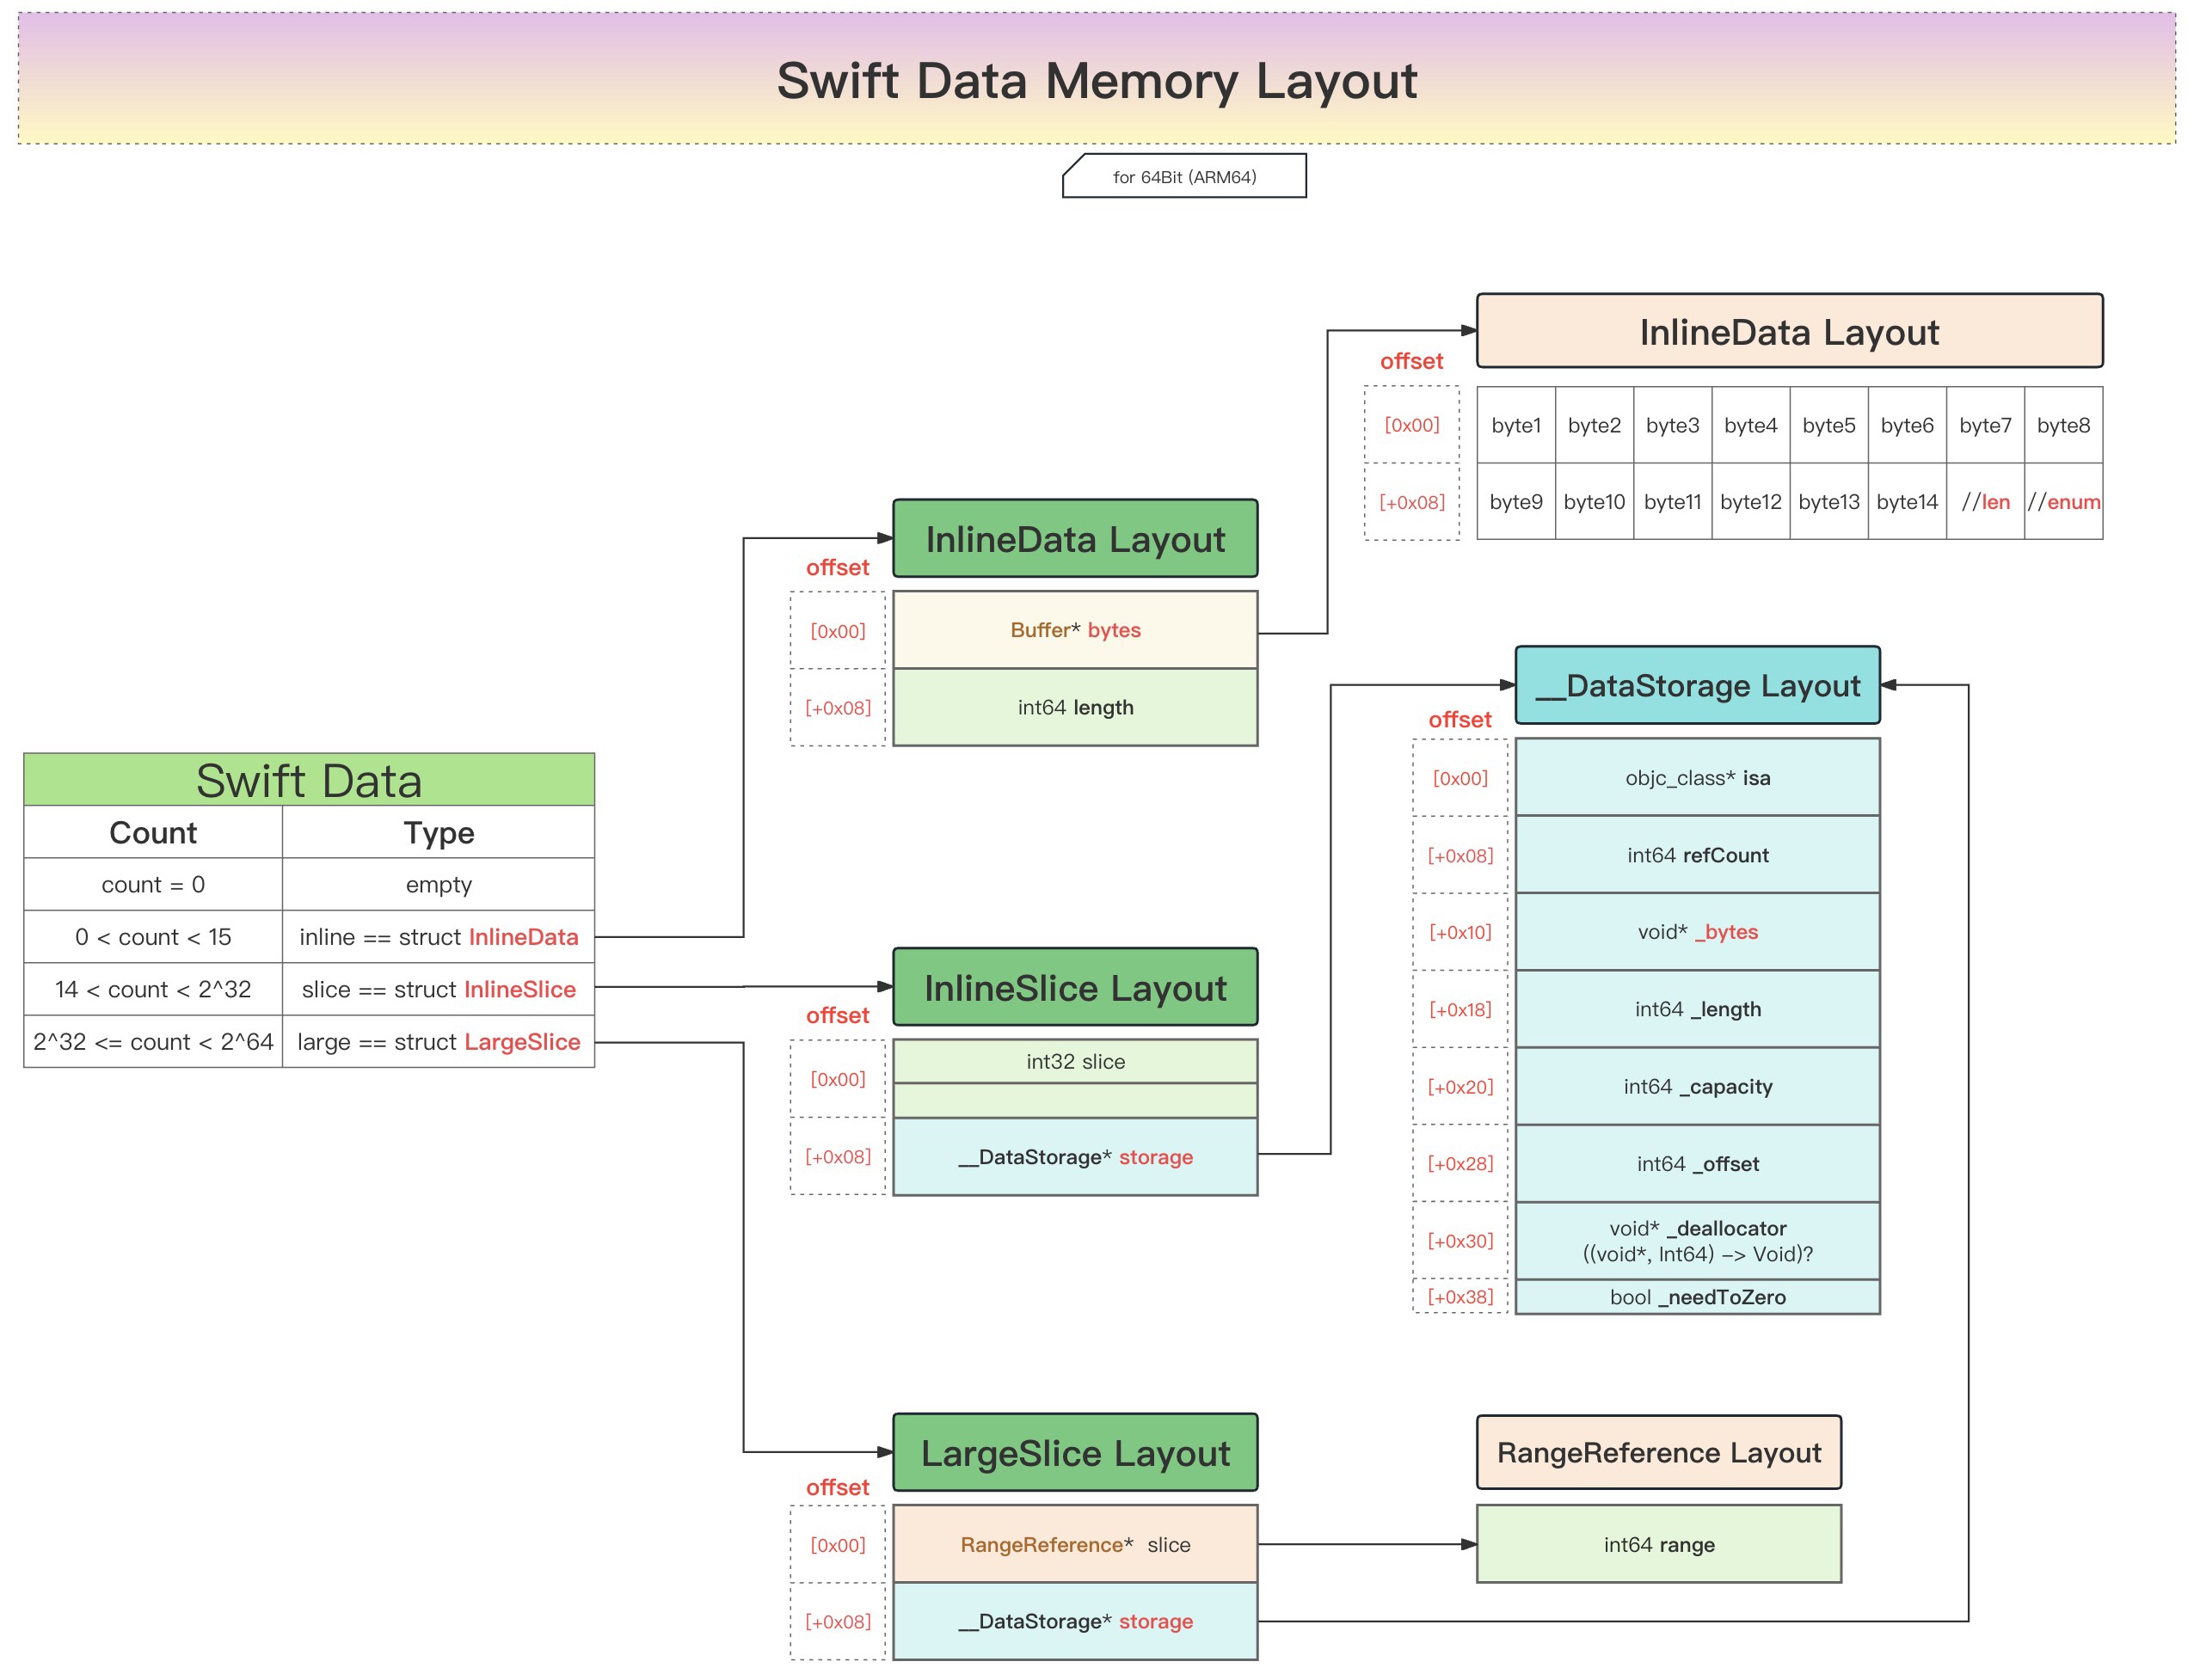Select the "slice == struct InlineSlice" row
2200x1680 pixels.
[x=437, y=989]
